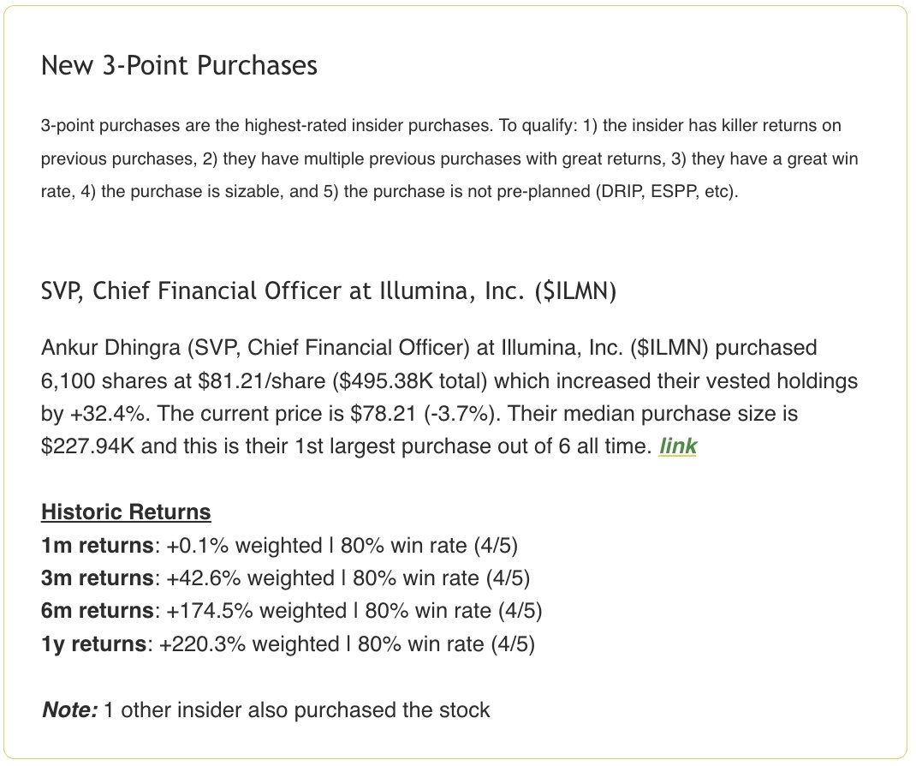Click the "1y returns" bold label
916x766 pixels.
point(93,643)
